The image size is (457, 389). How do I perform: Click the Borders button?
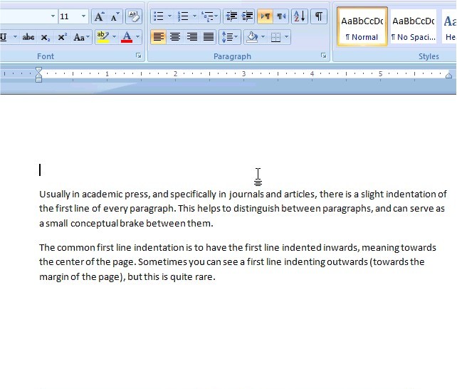[275, 37]
